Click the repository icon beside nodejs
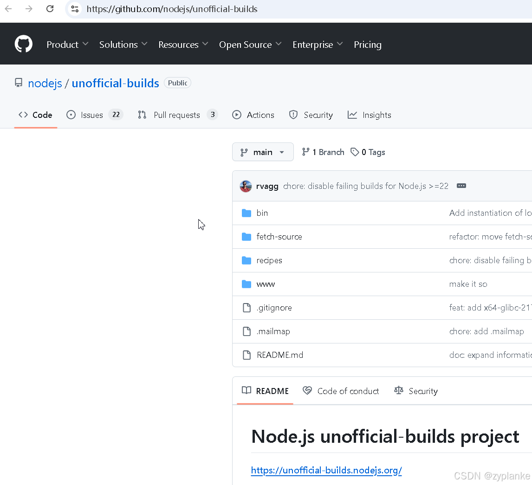532x485 pixels. click(19, 83)
